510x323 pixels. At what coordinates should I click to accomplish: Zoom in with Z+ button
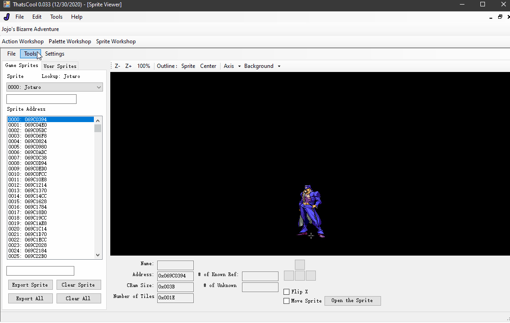129,66
